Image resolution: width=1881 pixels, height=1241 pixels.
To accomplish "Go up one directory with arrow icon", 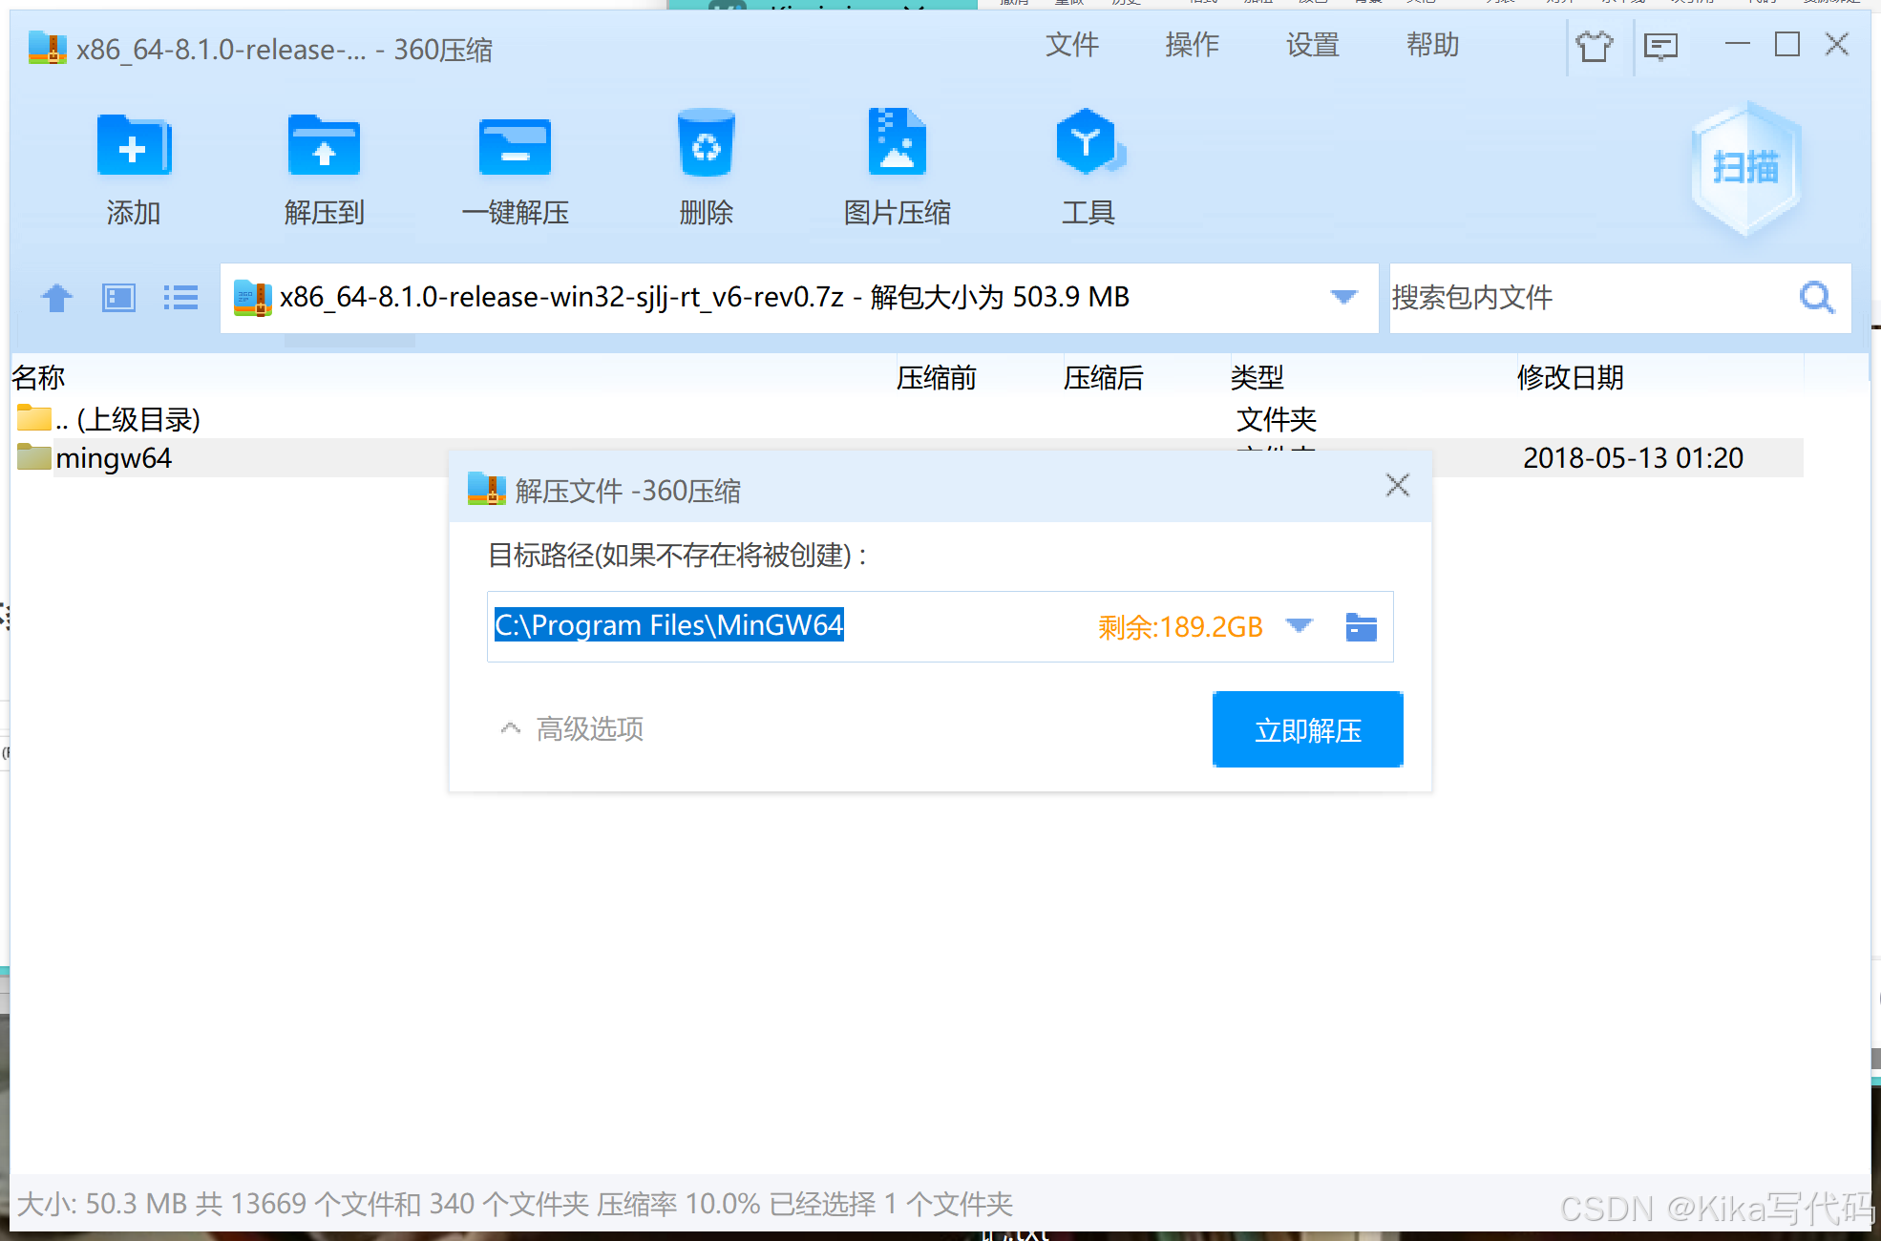I will pyautogui.click(x=57, y=298).
